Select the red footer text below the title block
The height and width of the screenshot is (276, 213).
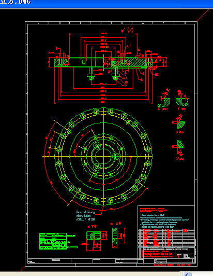click(172, 265)
